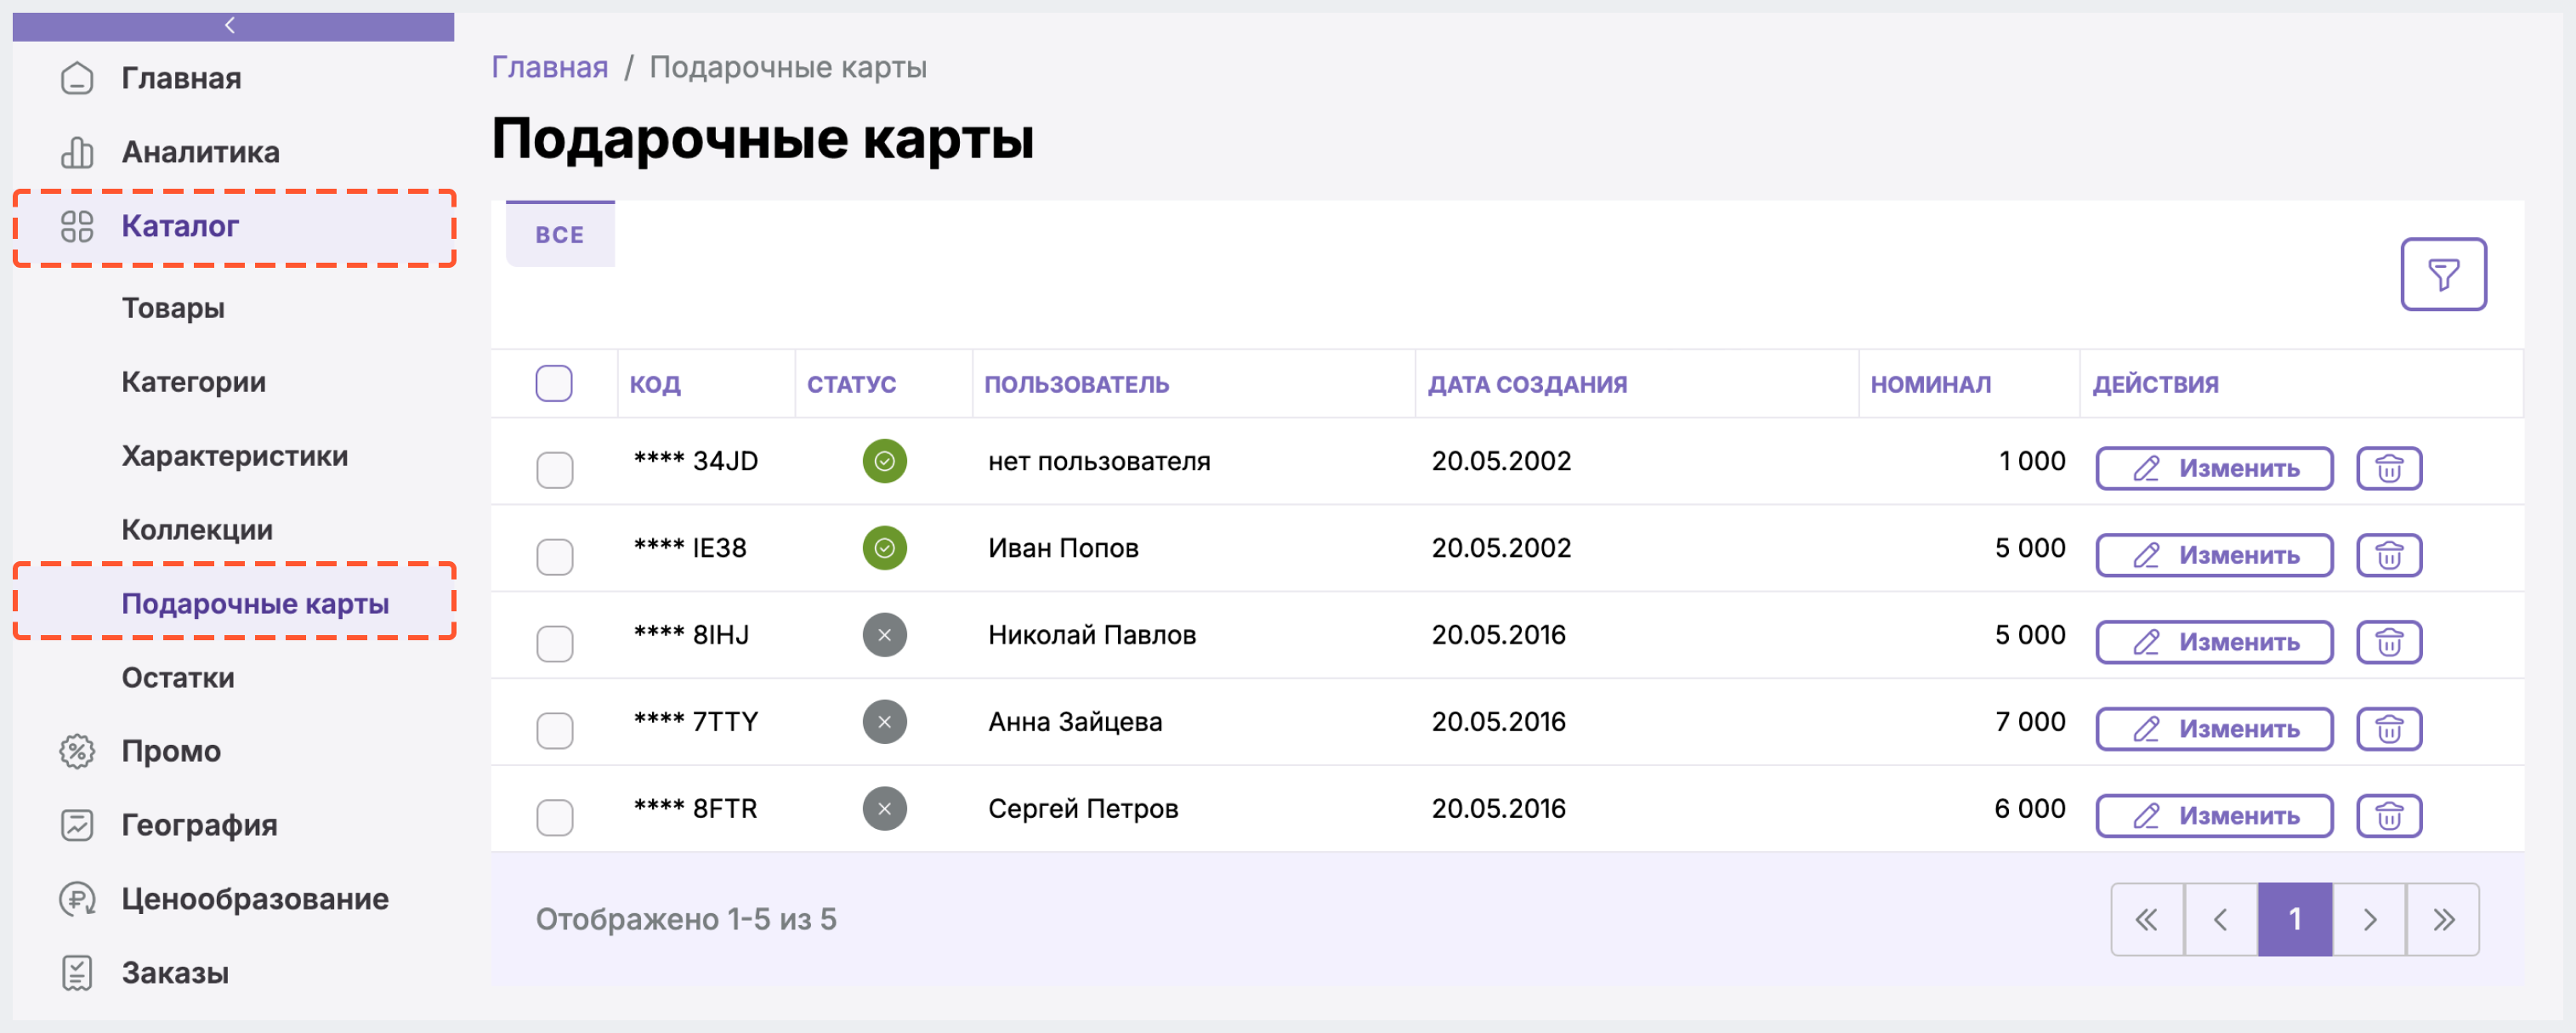Image resolution: width=2576 pixels, height=1033 pixels.
Task: Click the checklist icon beside Заказы
Action: 77,973
